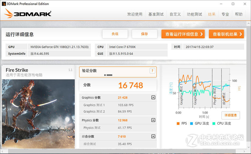This screenshot has height=154, width=251.
Task: Maximize the 3DMark window
Action: tap(233, 4)
